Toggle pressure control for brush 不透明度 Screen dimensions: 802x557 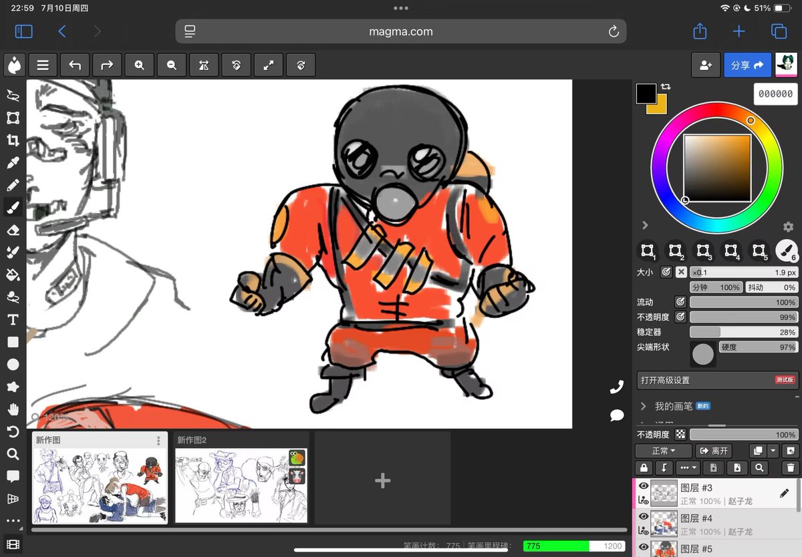coord(680,317)
